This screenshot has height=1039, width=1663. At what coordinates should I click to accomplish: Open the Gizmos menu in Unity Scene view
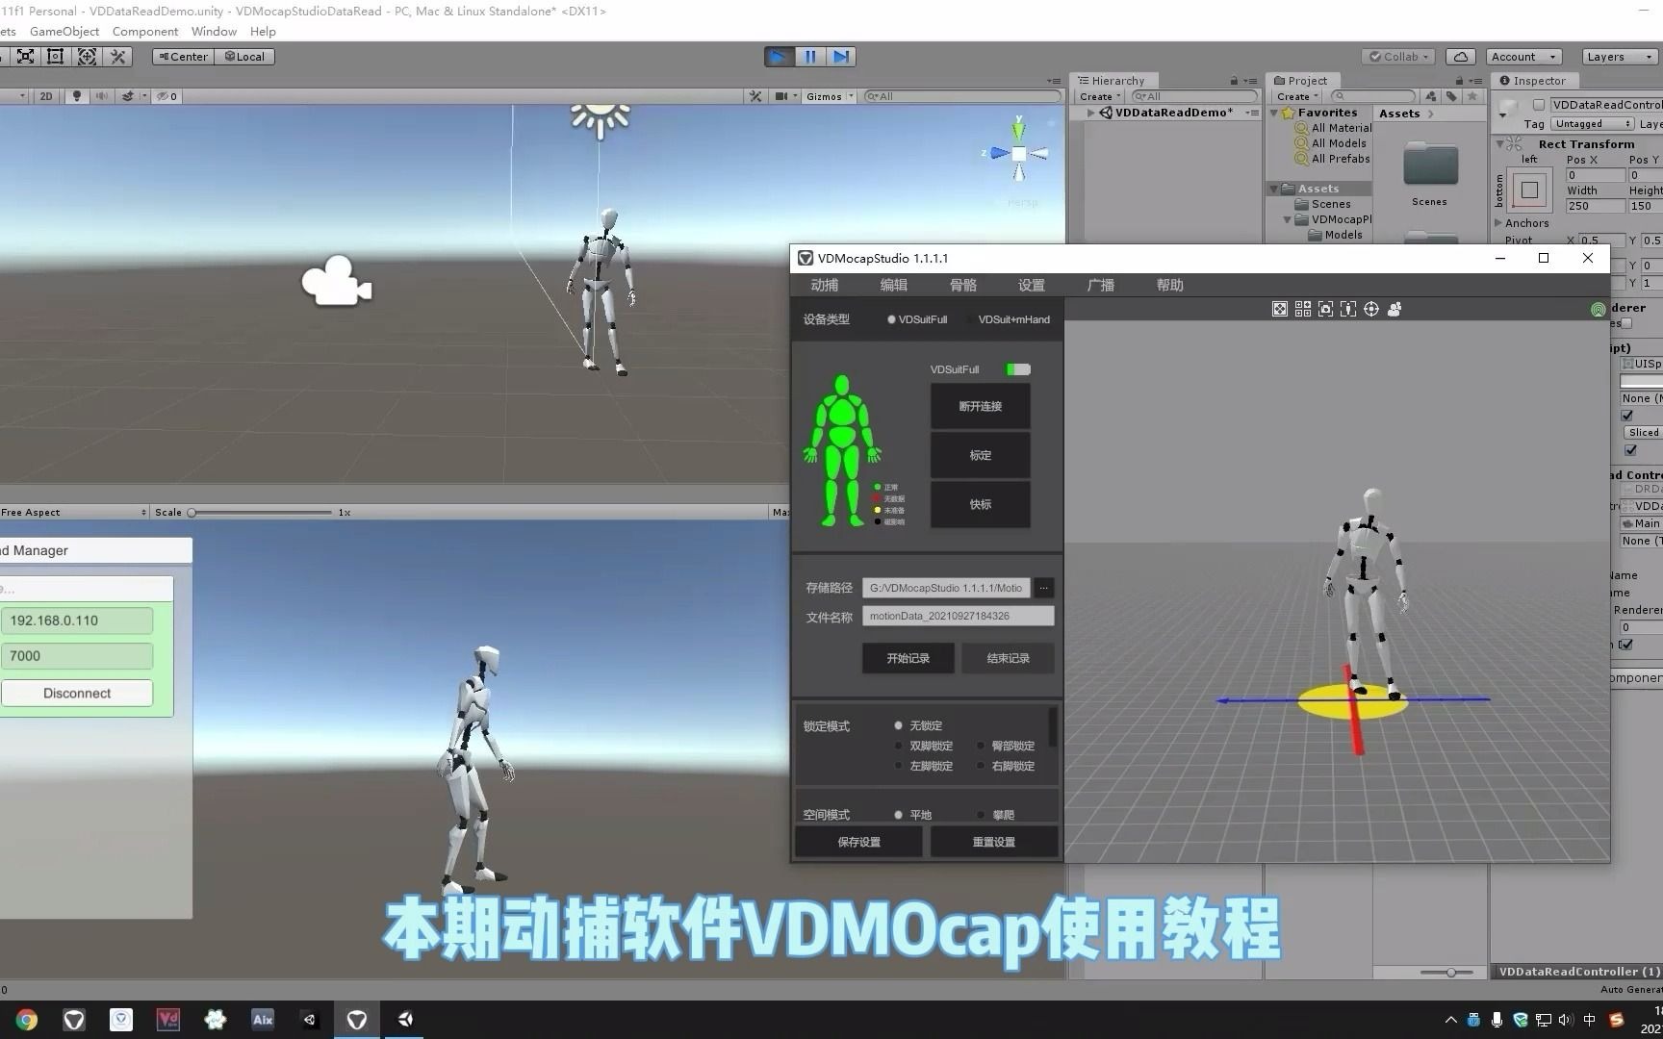[826, 95]
